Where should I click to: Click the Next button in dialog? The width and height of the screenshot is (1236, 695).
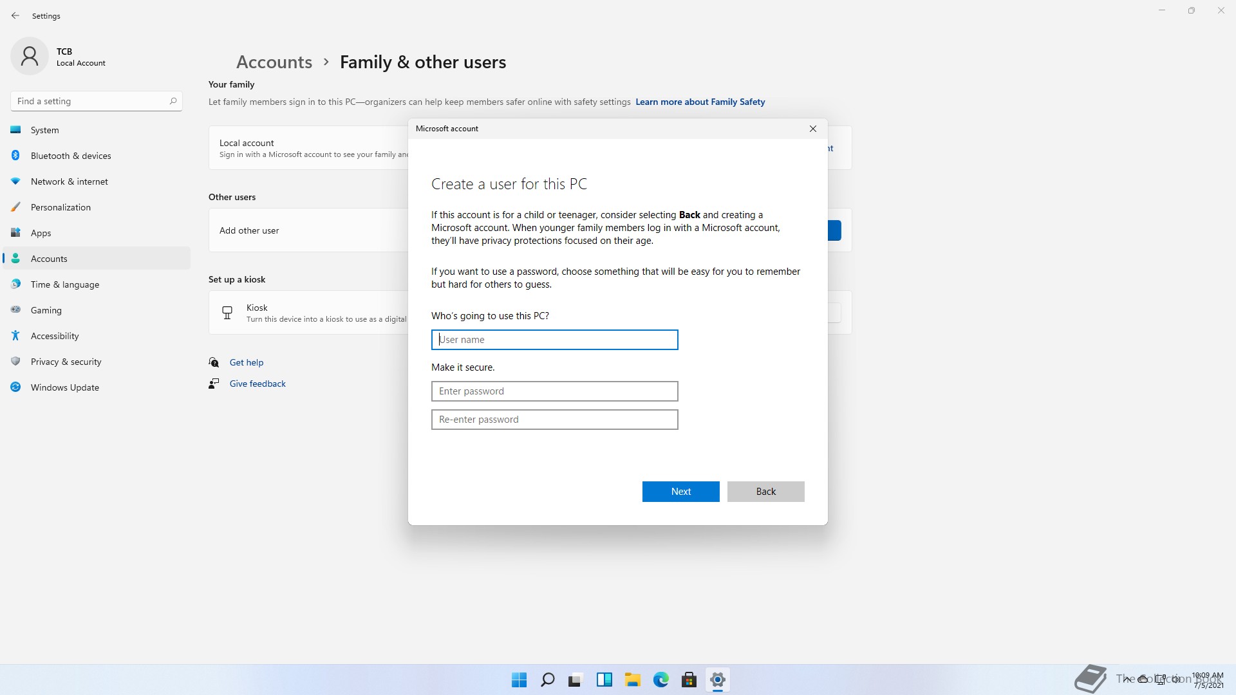pyautogui.click(x=681, y=492)
